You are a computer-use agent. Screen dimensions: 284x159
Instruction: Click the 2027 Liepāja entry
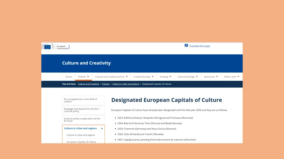(x=157, y=140)
